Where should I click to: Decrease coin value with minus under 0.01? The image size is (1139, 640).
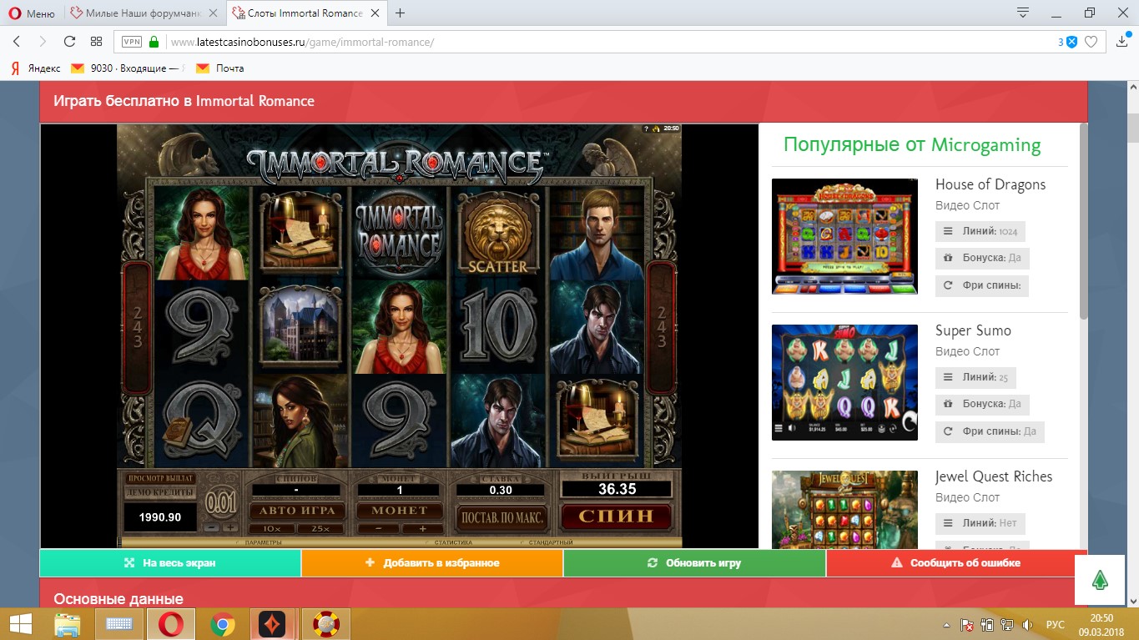click(212, 528)
